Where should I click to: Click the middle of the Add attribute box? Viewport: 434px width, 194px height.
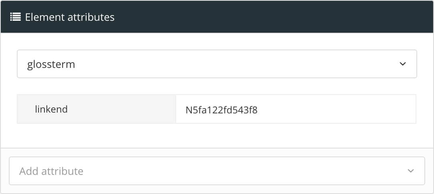click(217, 171)
